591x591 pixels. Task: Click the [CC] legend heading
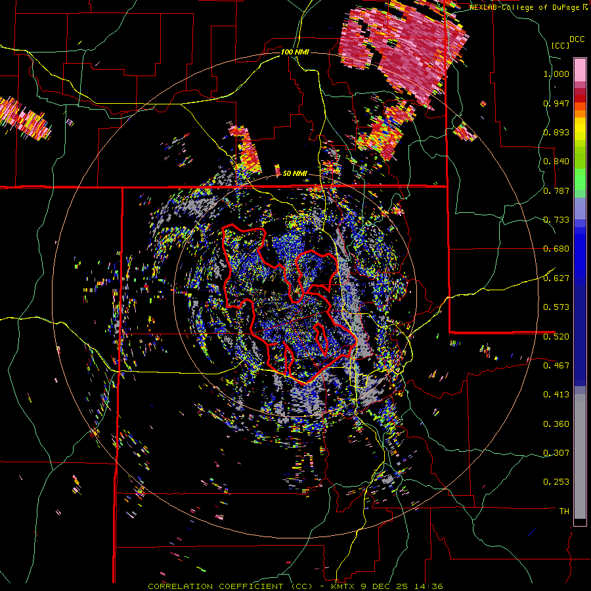click(x=561, y=45)
